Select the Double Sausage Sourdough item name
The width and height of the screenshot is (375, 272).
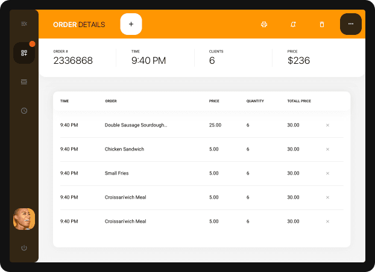[x=136, y=125]
